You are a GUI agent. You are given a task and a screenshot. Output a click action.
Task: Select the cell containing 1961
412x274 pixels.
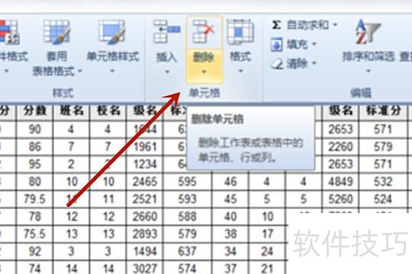click(x=144, y=147)
